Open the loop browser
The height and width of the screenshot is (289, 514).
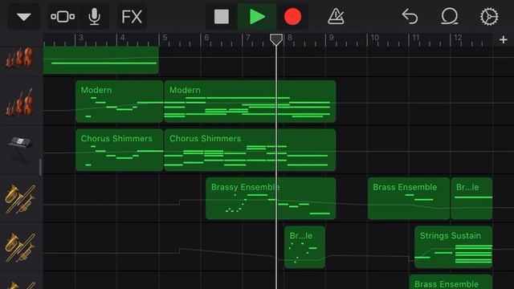coord(450,17)
